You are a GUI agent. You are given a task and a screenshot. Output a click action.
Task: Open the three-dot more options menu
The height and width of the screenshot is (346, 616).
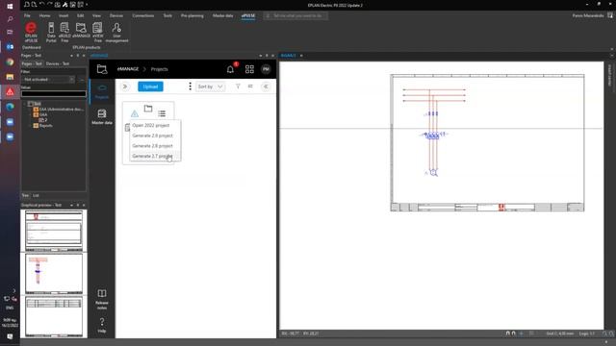191,86
